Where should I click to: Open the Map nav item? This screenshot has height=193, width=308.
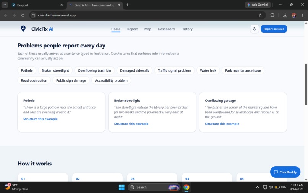point(148,29)
